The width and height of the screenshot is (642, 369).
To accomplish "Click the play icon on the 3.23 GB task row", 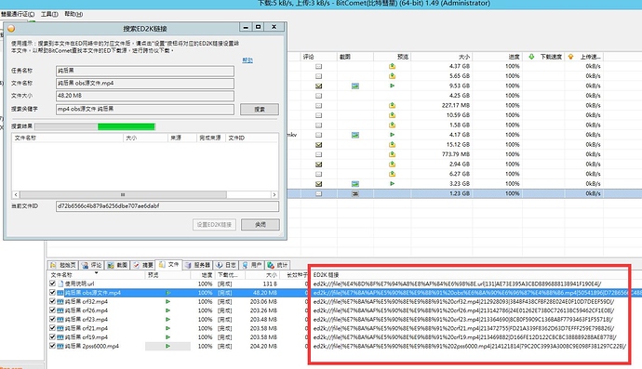I will point(393,184).
